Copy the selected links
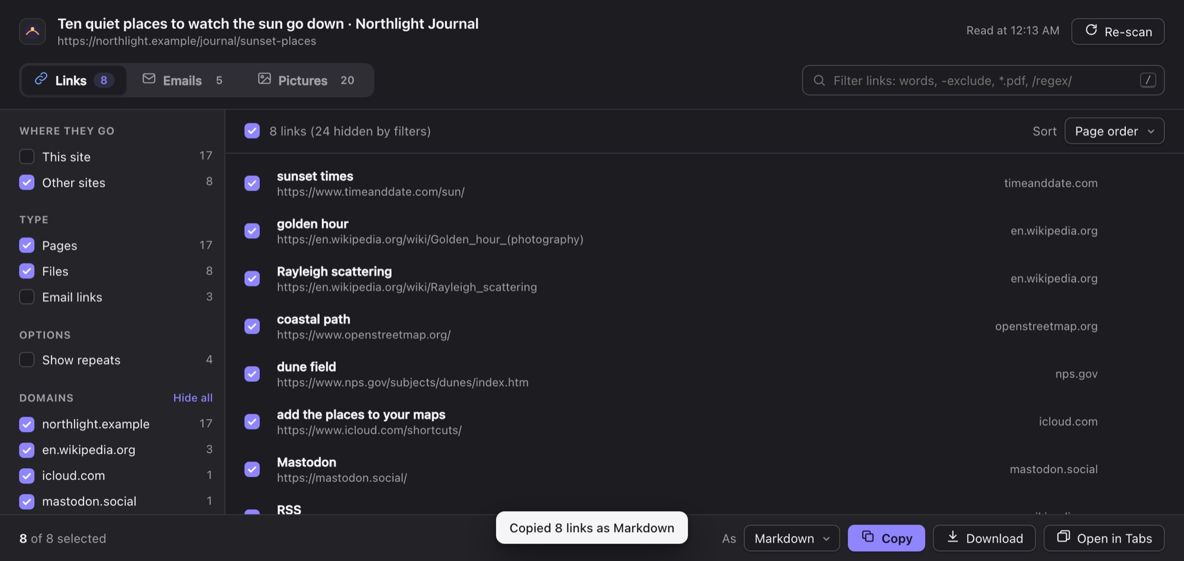The image size is (1184, 561). 886,539
